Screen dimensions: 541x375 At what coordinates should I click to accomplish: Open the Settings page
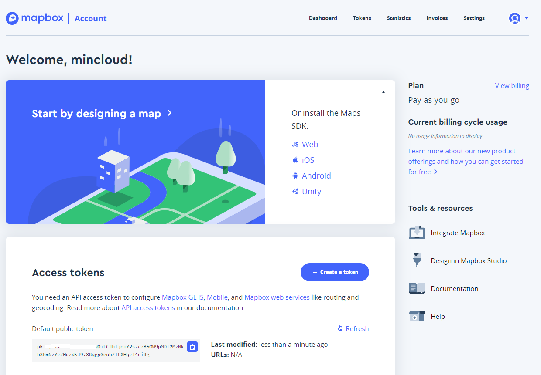click(x=474, y=18)
